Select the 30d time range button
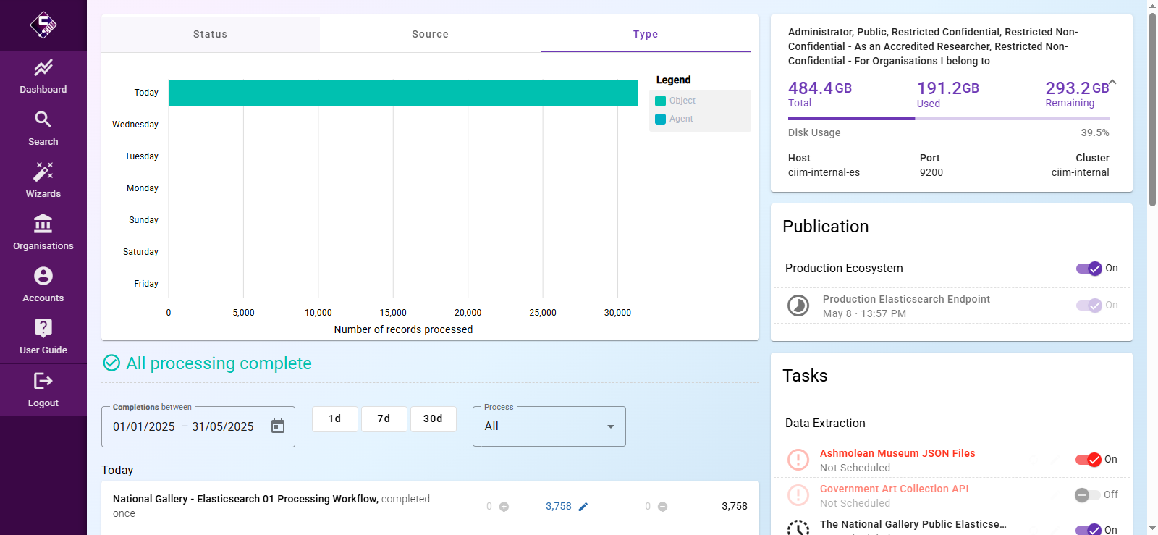 tap(433, 419)
